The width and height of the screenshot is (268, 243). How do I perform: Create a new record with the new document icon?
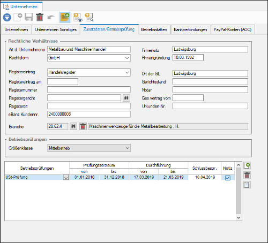tap(18, 17)
